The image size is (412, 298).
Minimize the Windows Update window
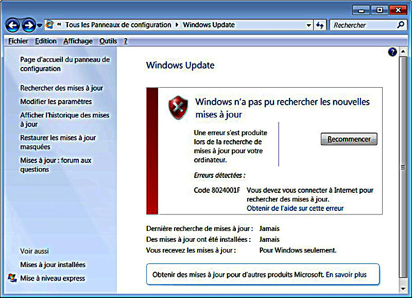[362, 10]
